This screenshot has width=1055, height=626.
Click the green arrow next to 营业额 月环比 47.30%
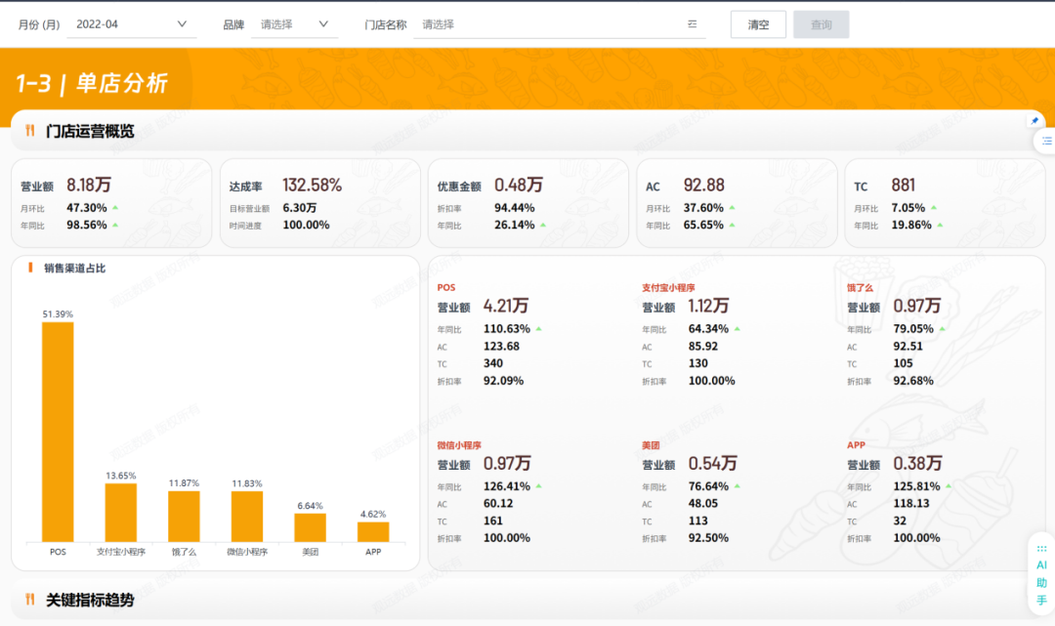point(115,207)
